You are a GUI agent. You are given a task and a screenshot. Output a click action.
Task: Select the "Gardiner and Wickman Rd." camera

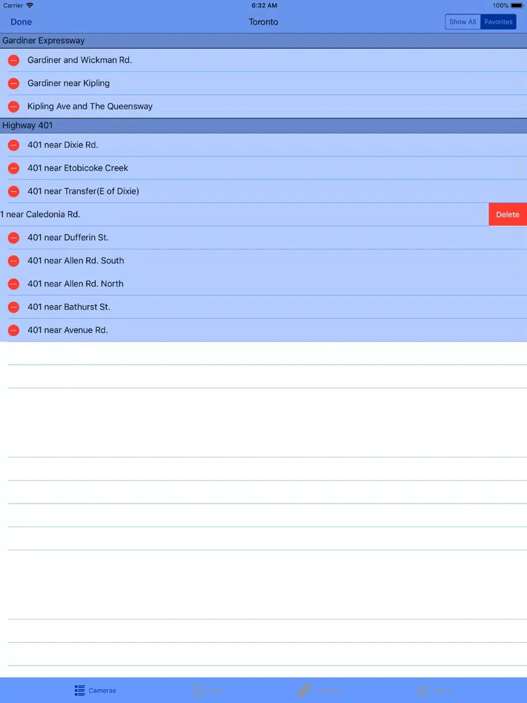[x=79, y=60]
